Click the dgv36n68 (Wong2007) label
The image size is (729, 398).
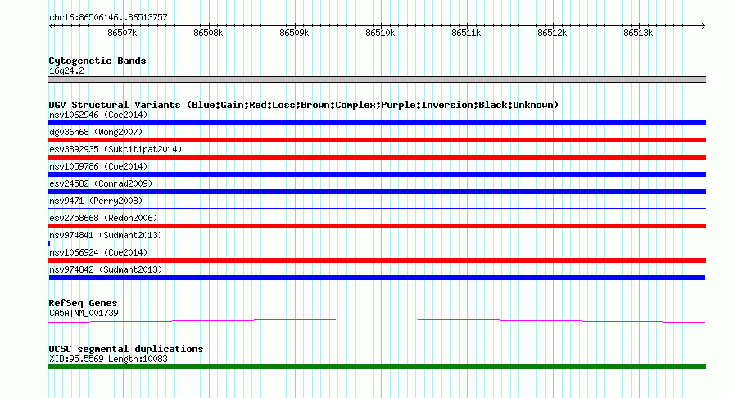pyautogui.click(x=96, y=132)
